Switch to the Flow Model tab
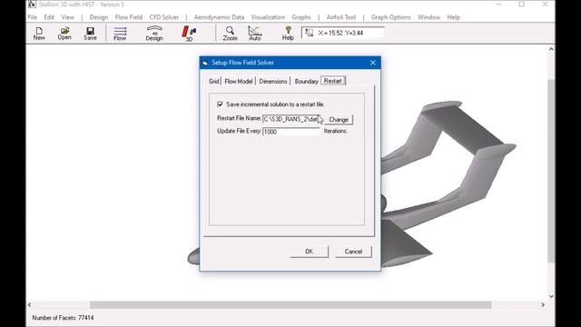581x327 pixels. (238, 81)
